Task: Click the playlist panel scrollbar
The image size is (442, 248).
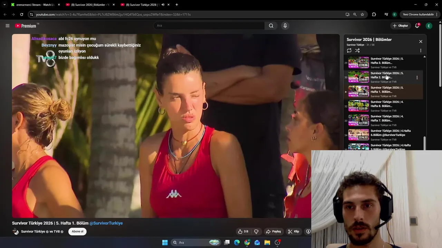Action: 424,143
